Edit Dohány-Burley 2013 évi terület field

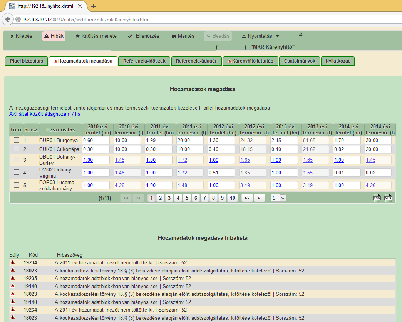coord(284,160)
